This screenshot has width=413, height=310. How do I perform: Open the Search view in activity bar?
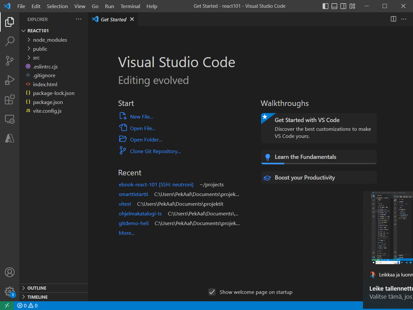[x=10, y=41]
